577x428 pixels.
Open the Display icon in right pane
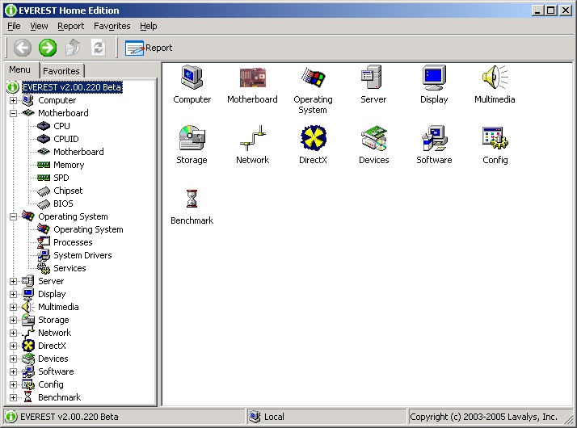point(434,78)
